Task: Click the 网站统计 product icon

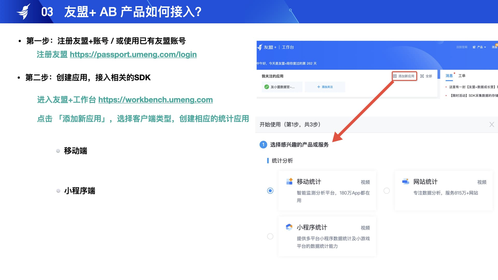Action: [x=405, y=181]
